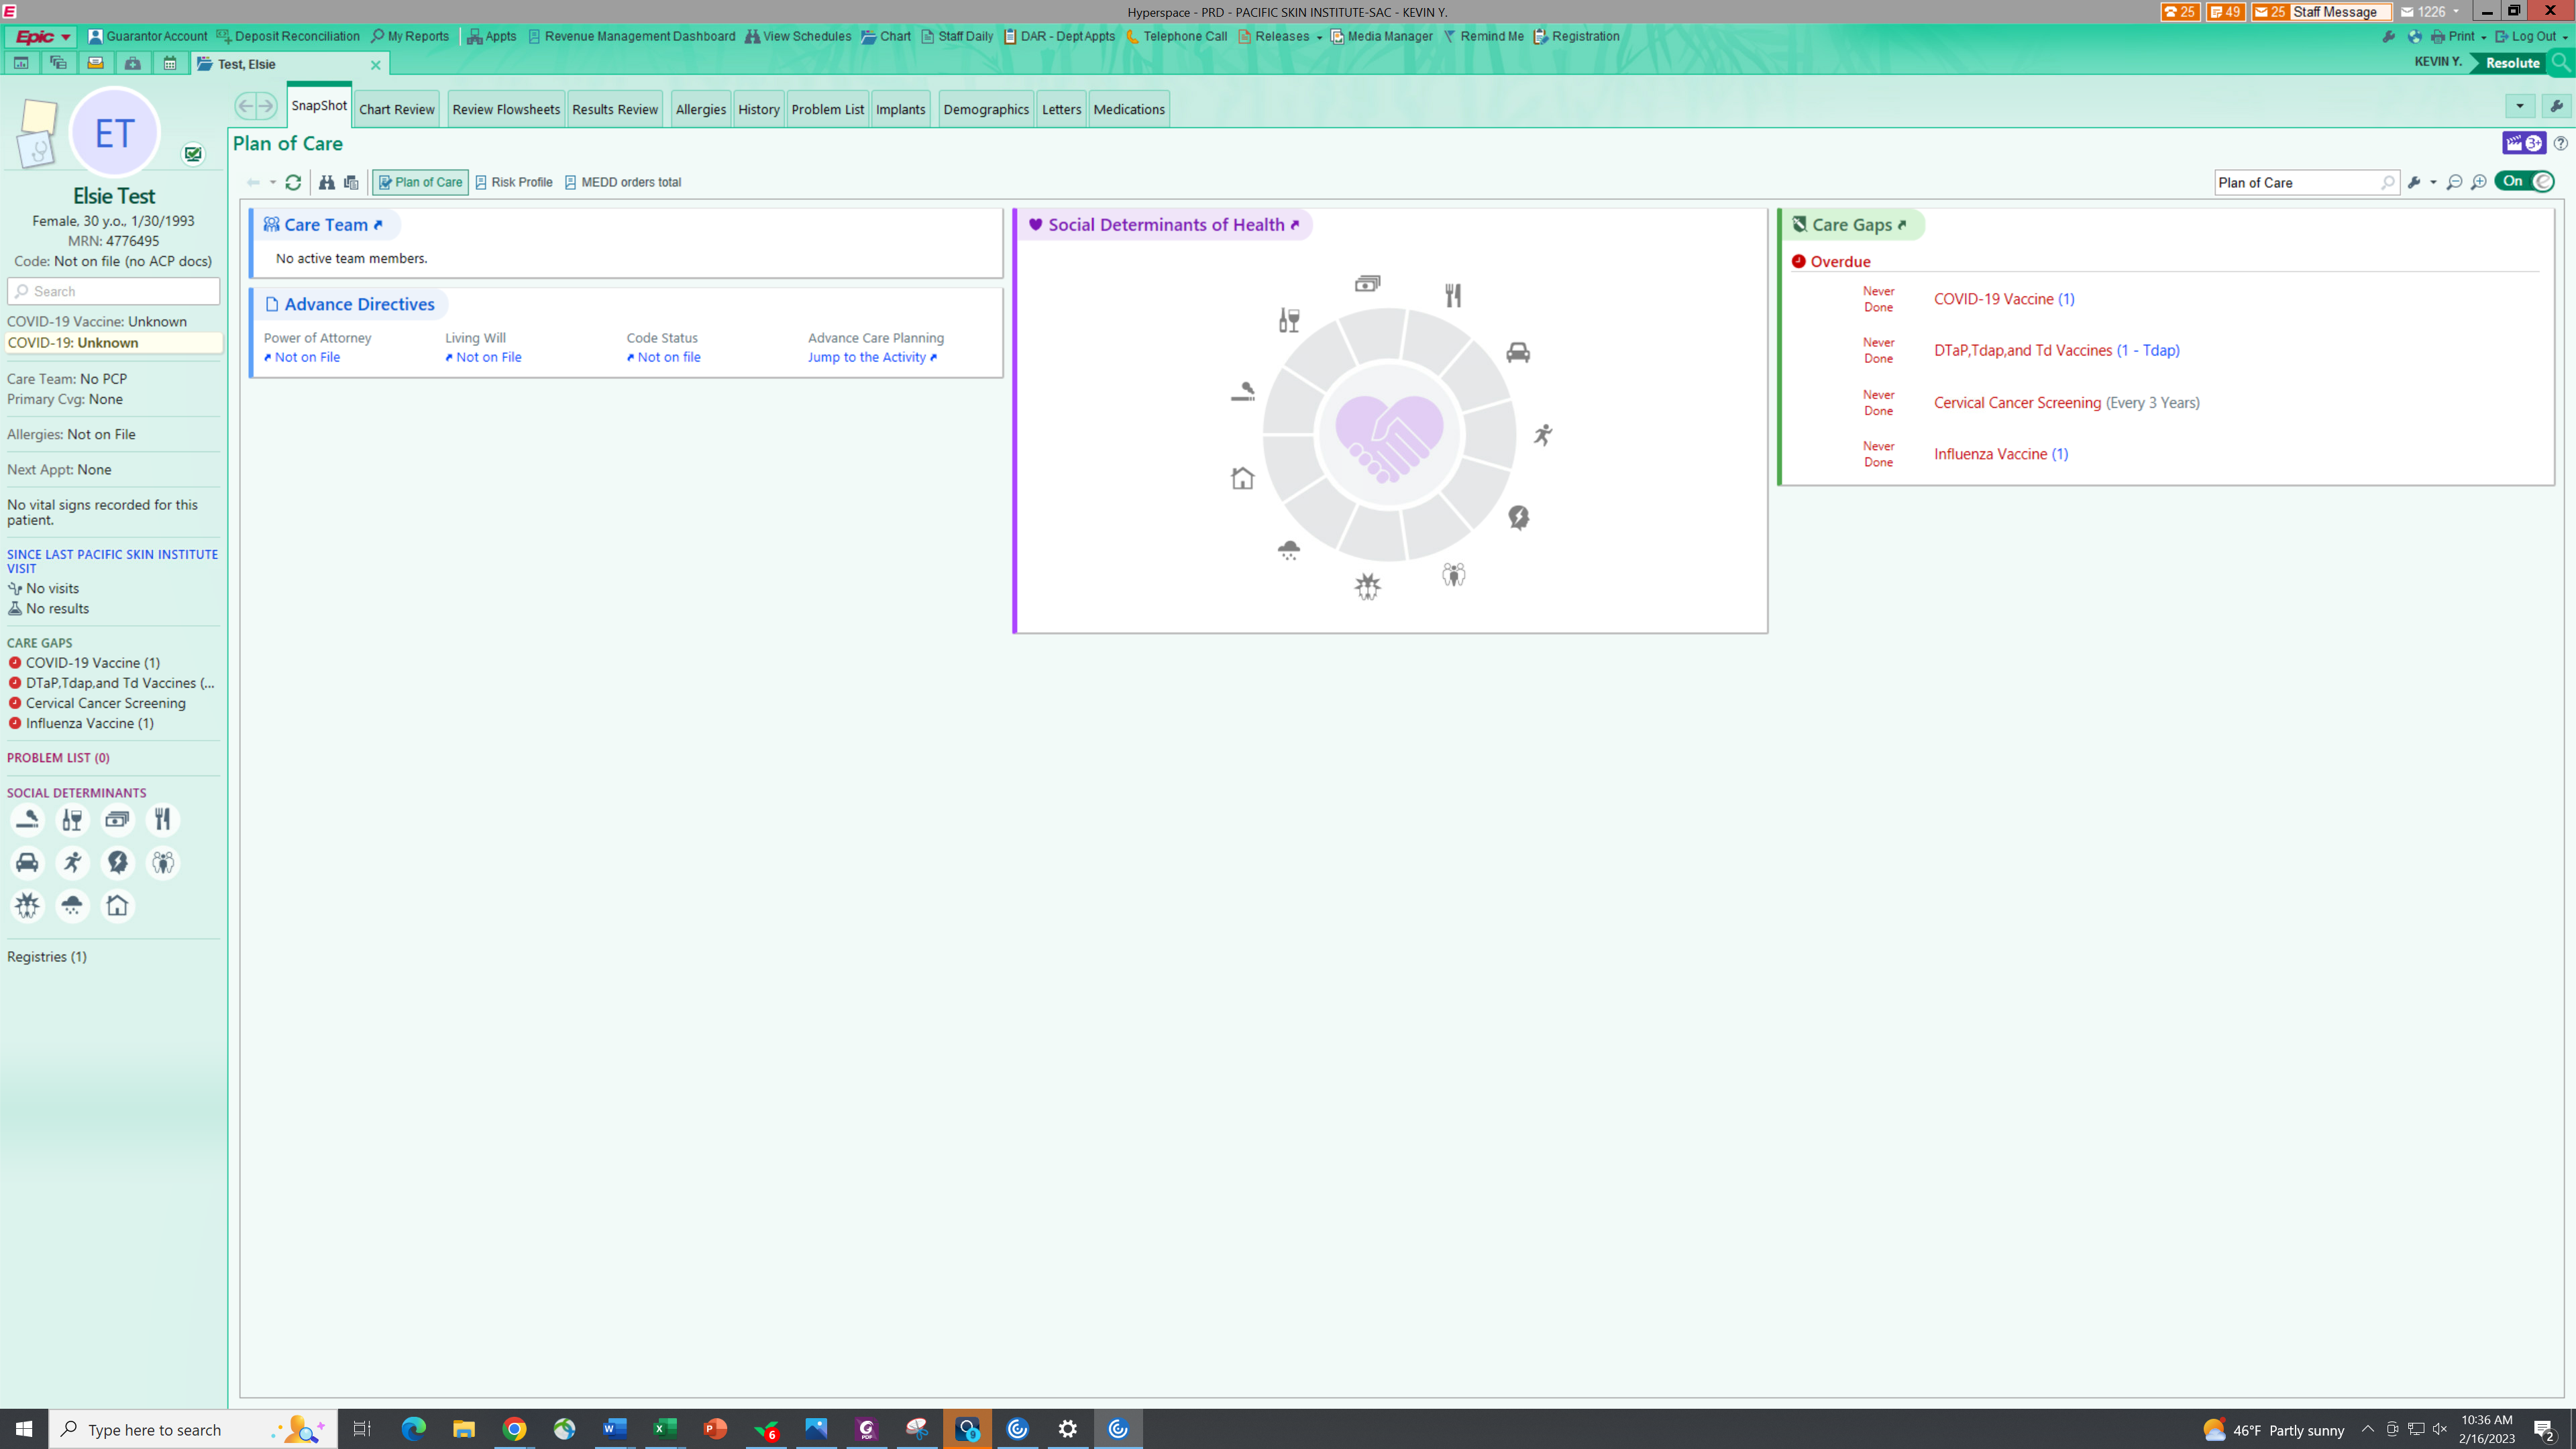Click the wrench settings icon near the search box
The image size is (2576, 1449).
tap(2416, 183)
